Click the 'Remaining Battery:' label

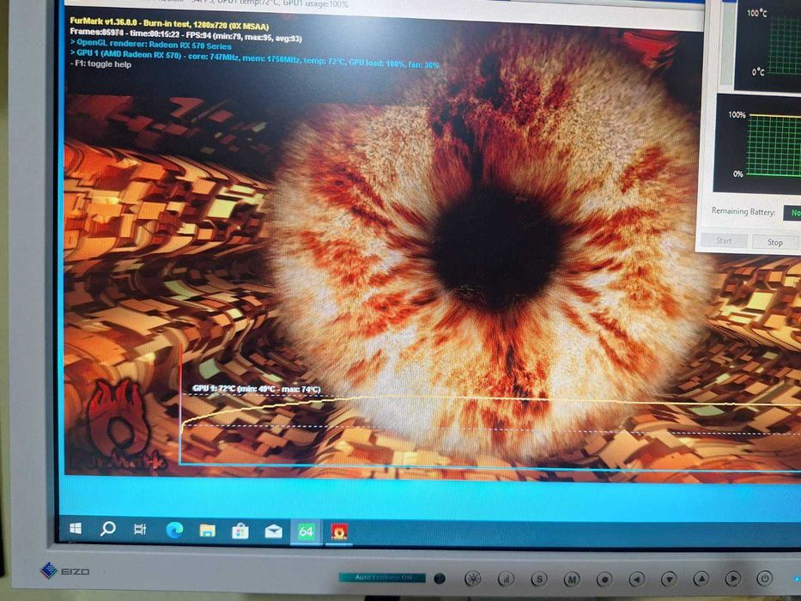point(743,211)
